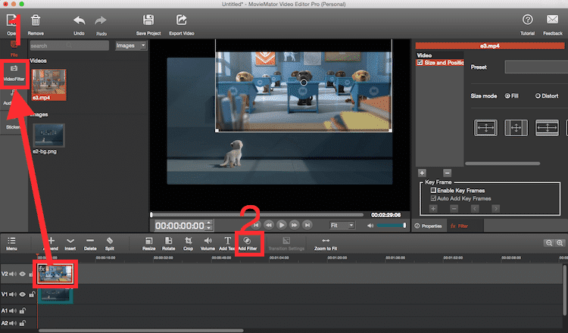Choose the Crop tool
The height and width of the screenshot is (333, 568).
tap(188, 244)
